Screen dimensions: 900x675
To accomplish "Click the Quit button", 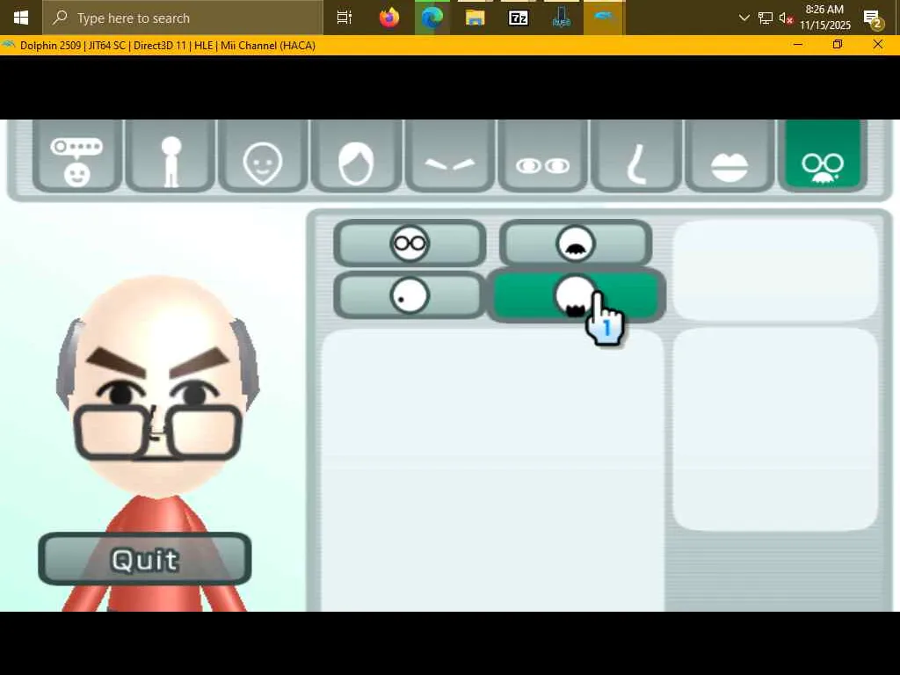I will point(145,559).
